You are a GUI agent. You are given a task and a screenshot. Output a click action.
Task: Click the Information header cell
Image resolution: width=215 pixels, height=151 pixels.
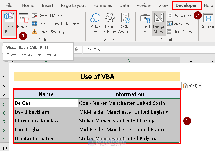(x=129, y=94)
